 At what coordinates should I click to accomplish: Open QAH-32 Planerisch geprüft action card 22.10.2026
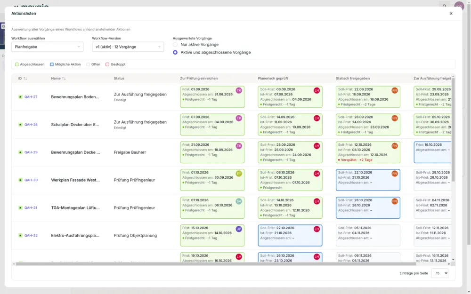click(290, 236)
